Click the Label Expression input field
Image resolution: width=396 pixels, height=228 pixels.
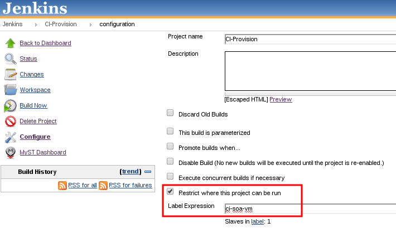310,209
